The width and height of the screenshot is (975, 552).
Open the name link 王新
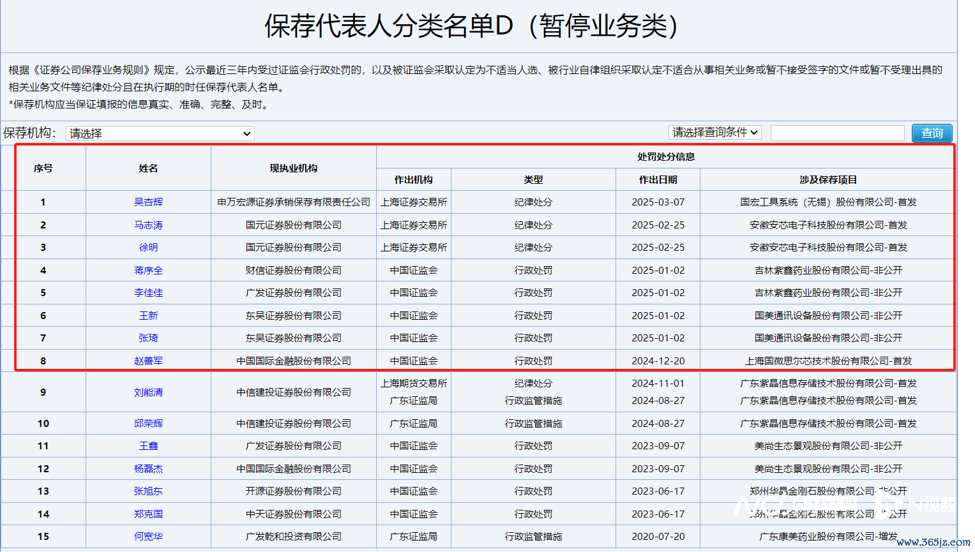pyautogui.click(x=148, y=315)
